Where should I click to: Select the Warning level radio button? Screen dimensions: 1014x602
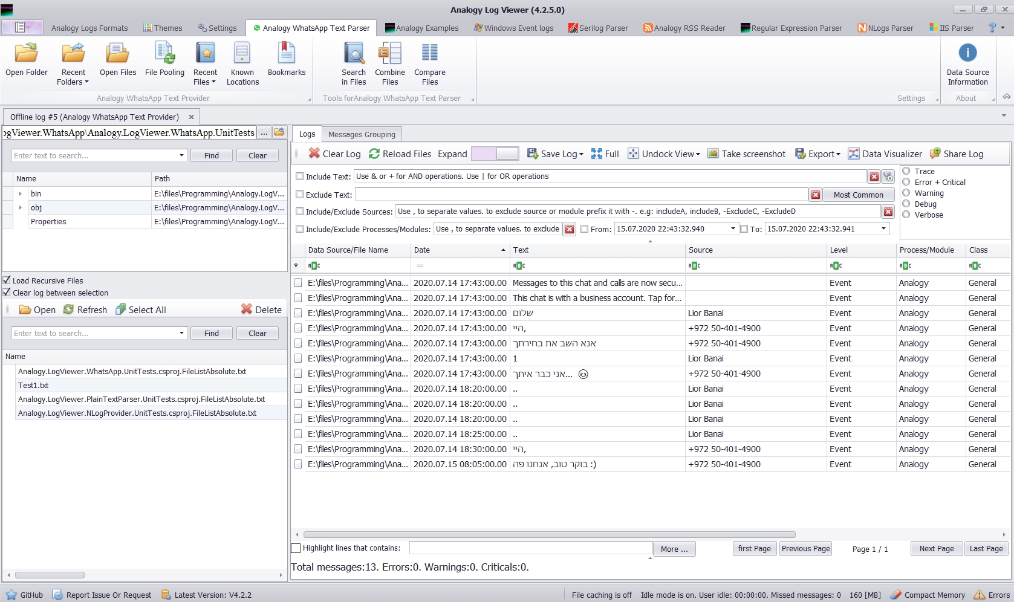(906, 193)
